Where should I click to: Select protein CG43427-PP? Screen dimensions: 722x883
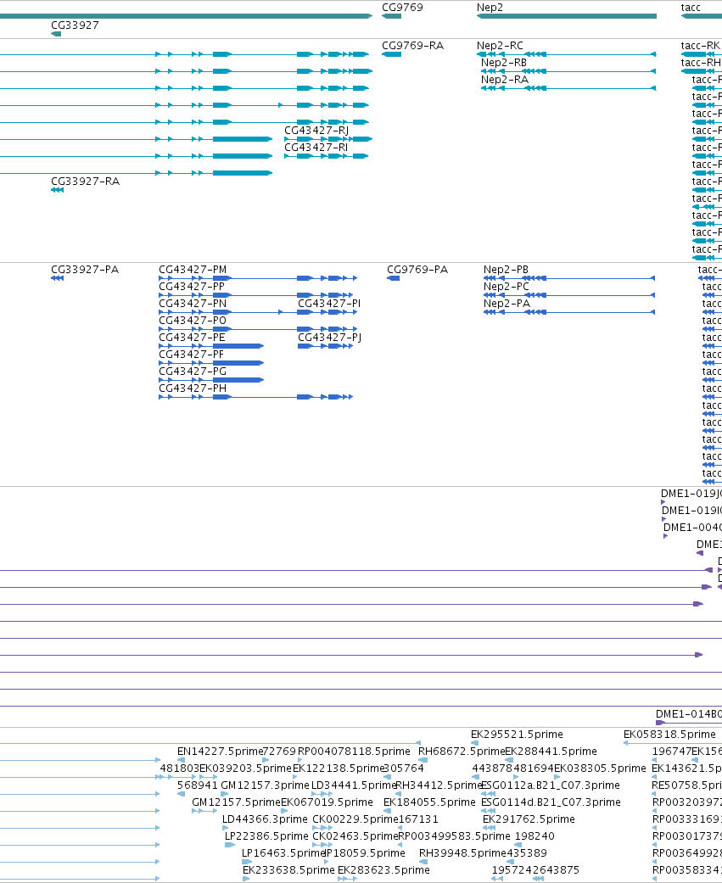click(192, 287)
